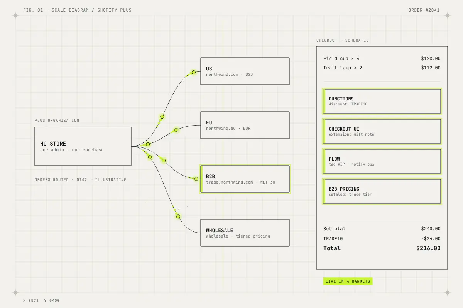The image size is (463, 308).
Task: Click the 'northwind.eu · EUR' text
Action: pyautogui.click(x=228, y=128)
